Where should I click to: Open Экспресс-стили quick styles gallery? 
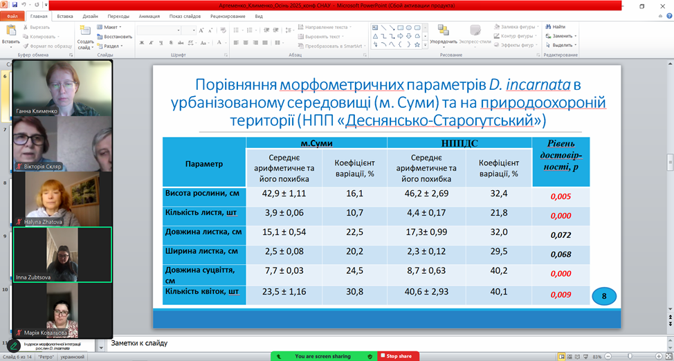coord(475,33)
